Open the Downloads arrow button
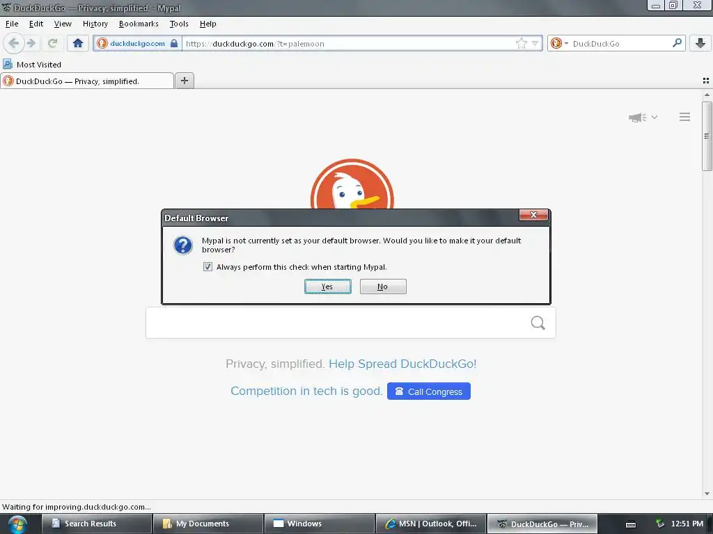713x534 pixels. click(x=700, y=43)
